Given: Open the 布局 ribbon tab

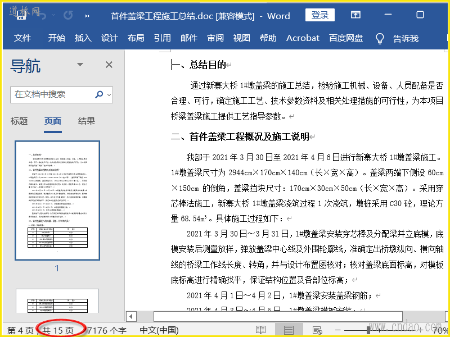Looking at the screenshot, I should pos(136,38).
